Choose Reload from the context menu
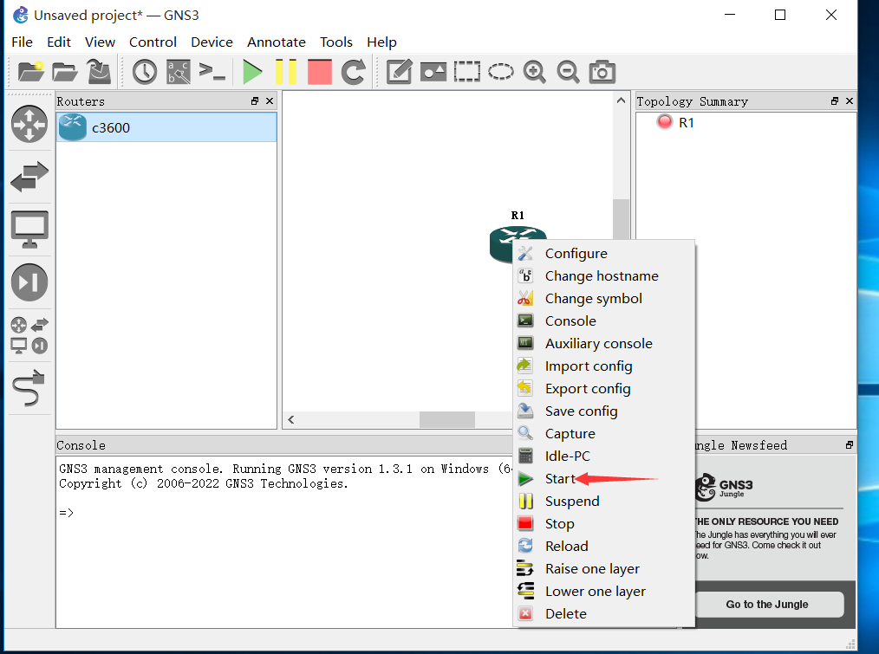Screen dimensions: 879x654 pos(603,546)
